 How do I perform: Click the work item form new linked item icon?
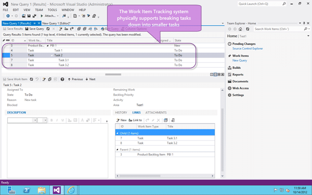44,79
